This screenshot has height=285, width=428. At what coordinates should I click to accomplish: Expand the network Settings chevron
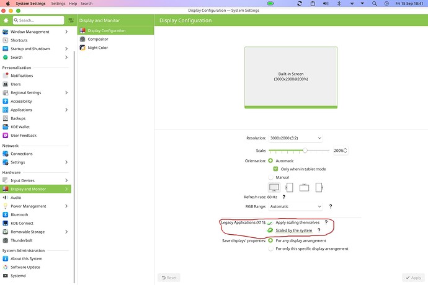pos(66,162)
